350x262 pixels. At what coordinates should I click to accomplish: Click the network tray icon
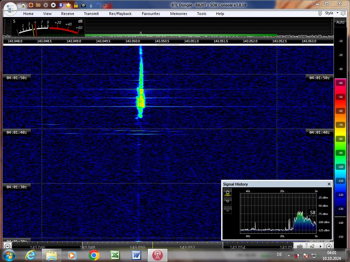(314, 255)
